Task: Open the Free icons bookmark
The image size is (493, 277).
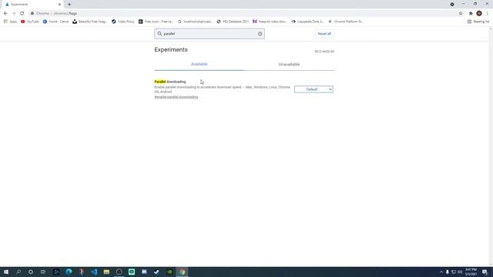Action: pos(156,22)
